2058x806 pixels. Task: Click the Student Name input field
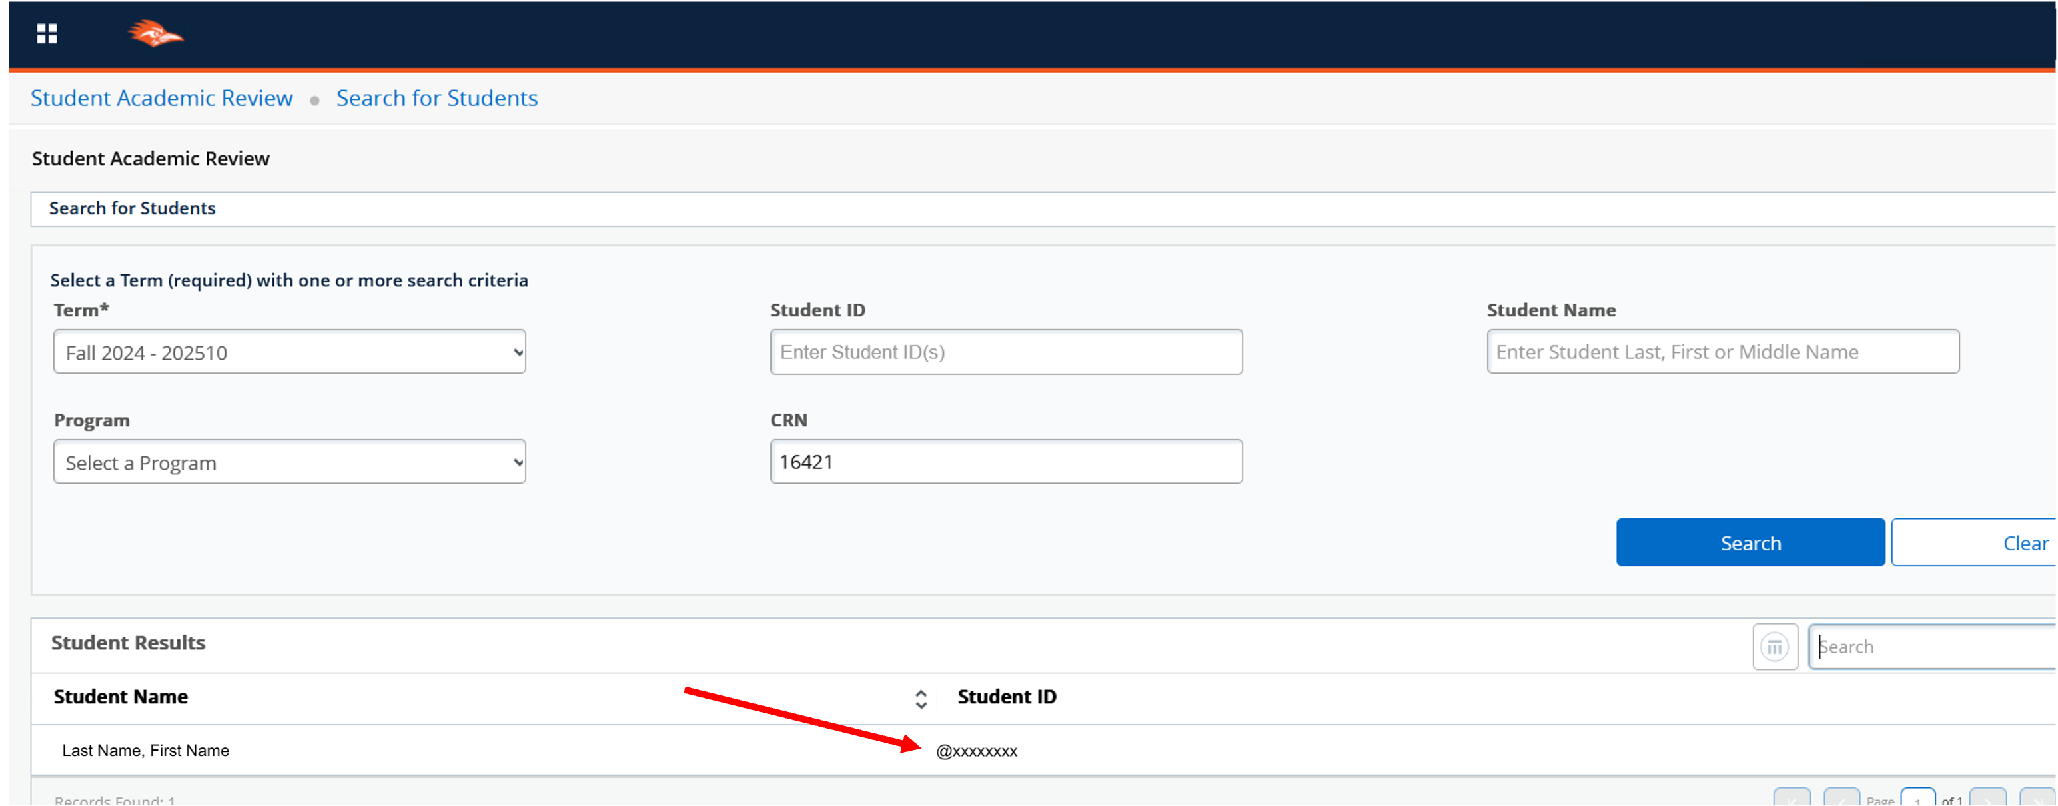pyautogui.click(x=1722, y=352)
